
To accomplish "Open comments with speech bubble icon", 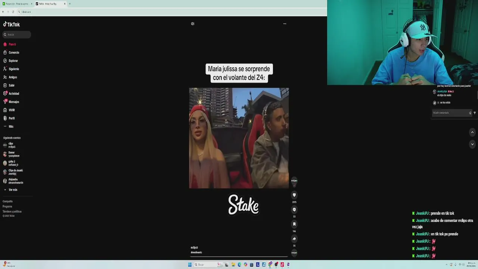I will pos(294,210).
